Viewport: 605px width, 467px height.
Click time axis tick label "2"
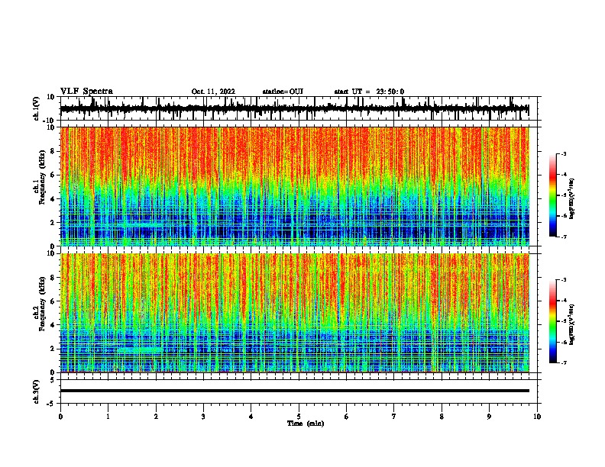coord(156,417)
